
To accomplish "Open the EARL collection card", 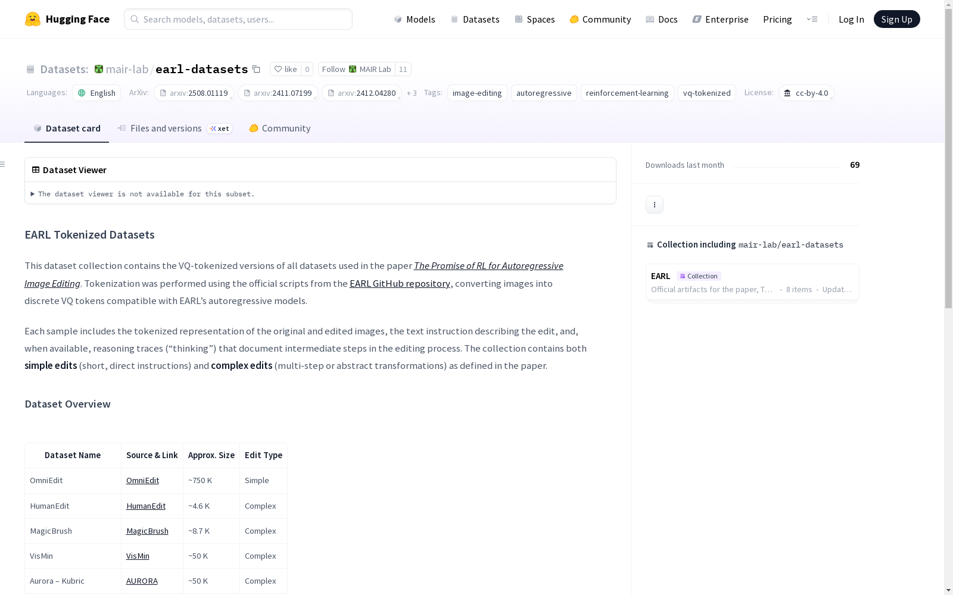I will (x=752, y=282).
